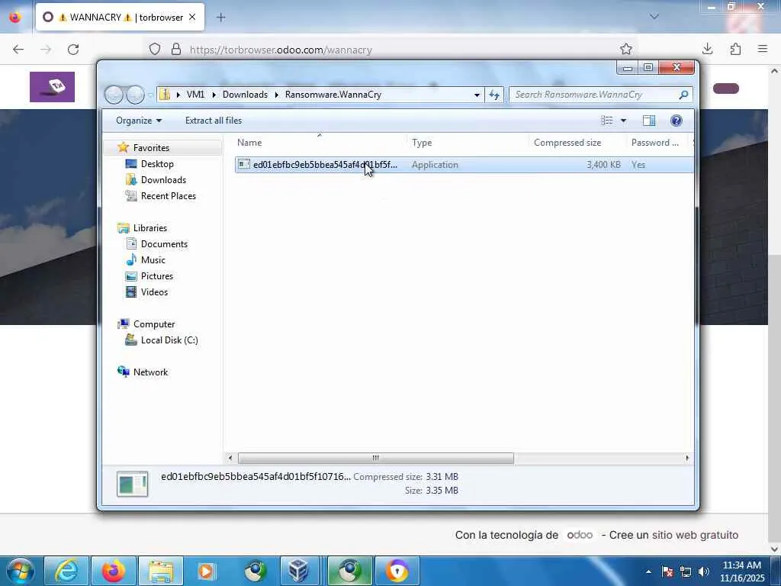Refresh the Explorer folder view
Viewport: 781px width, 586px height.
point(494,95)
